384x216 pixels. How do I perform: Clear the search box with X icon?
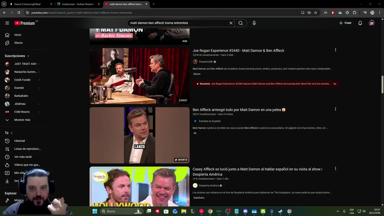[x=231, y=23]
